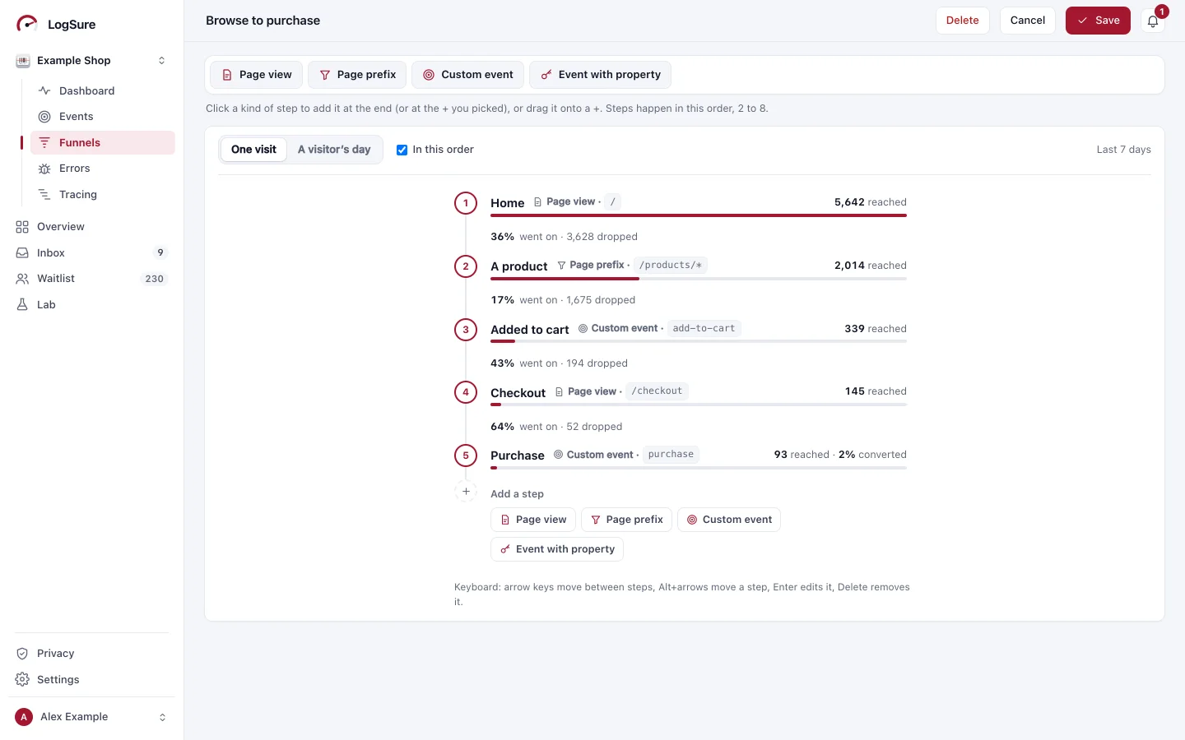This screenshot has height=740, width=1185.
Task: Click the Settings gear icon
Action: tap(22, 680)
